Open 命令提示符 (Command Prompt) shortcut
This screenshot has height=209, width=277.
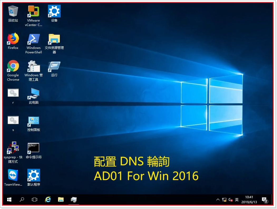coord(33,151)
